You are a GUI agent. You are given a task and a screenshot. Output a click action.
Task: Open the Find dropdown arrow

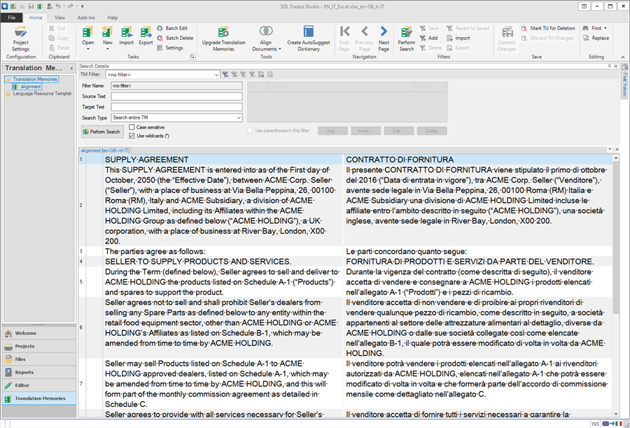[x=605, y=28]
